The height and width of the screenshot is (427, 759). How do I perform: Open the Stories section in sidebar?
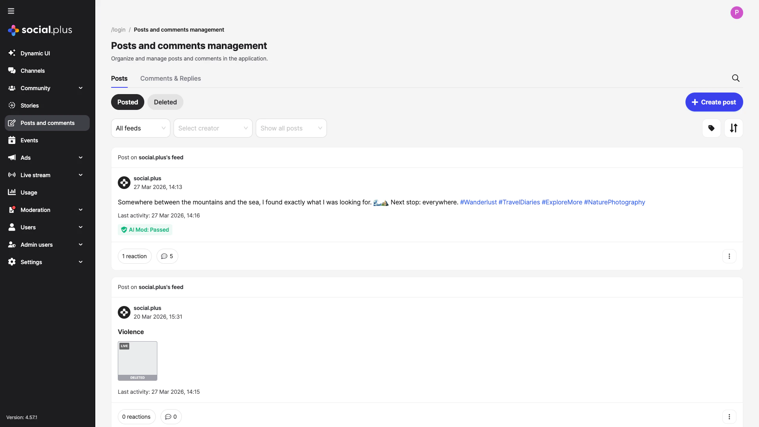[30, 105]
